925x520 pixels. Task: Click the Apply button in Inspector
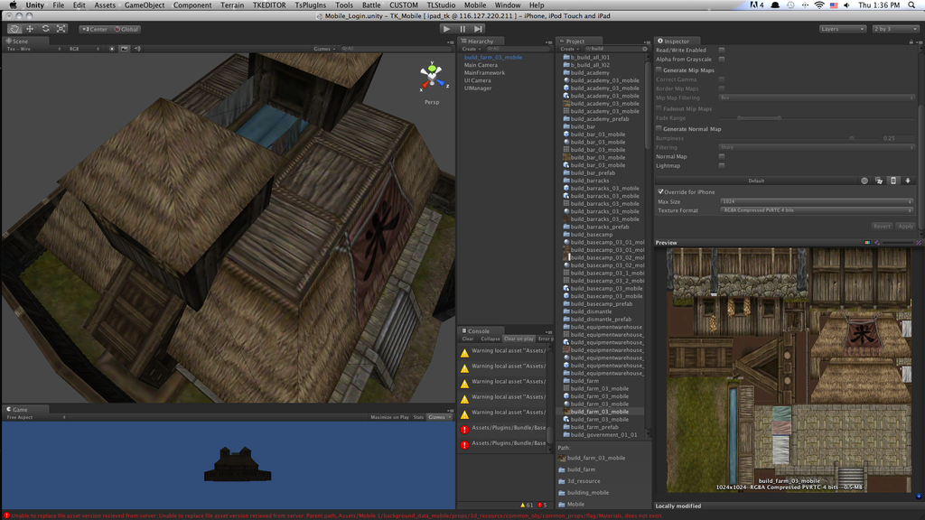tap(905, 227)
